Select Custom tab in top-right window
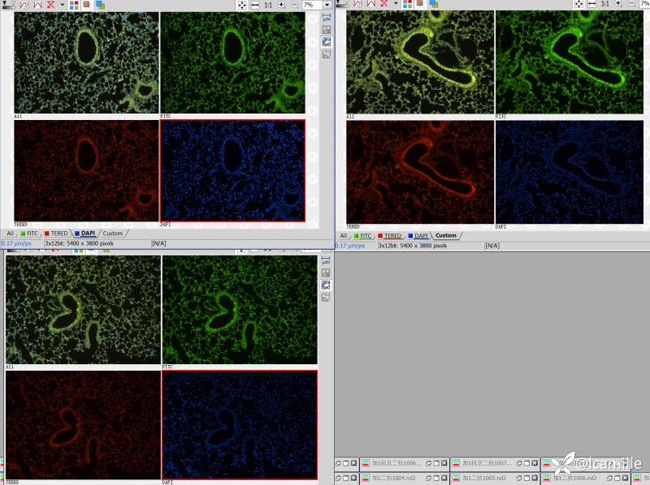Viewport: 650px width, 485px height. coord(446,235)
